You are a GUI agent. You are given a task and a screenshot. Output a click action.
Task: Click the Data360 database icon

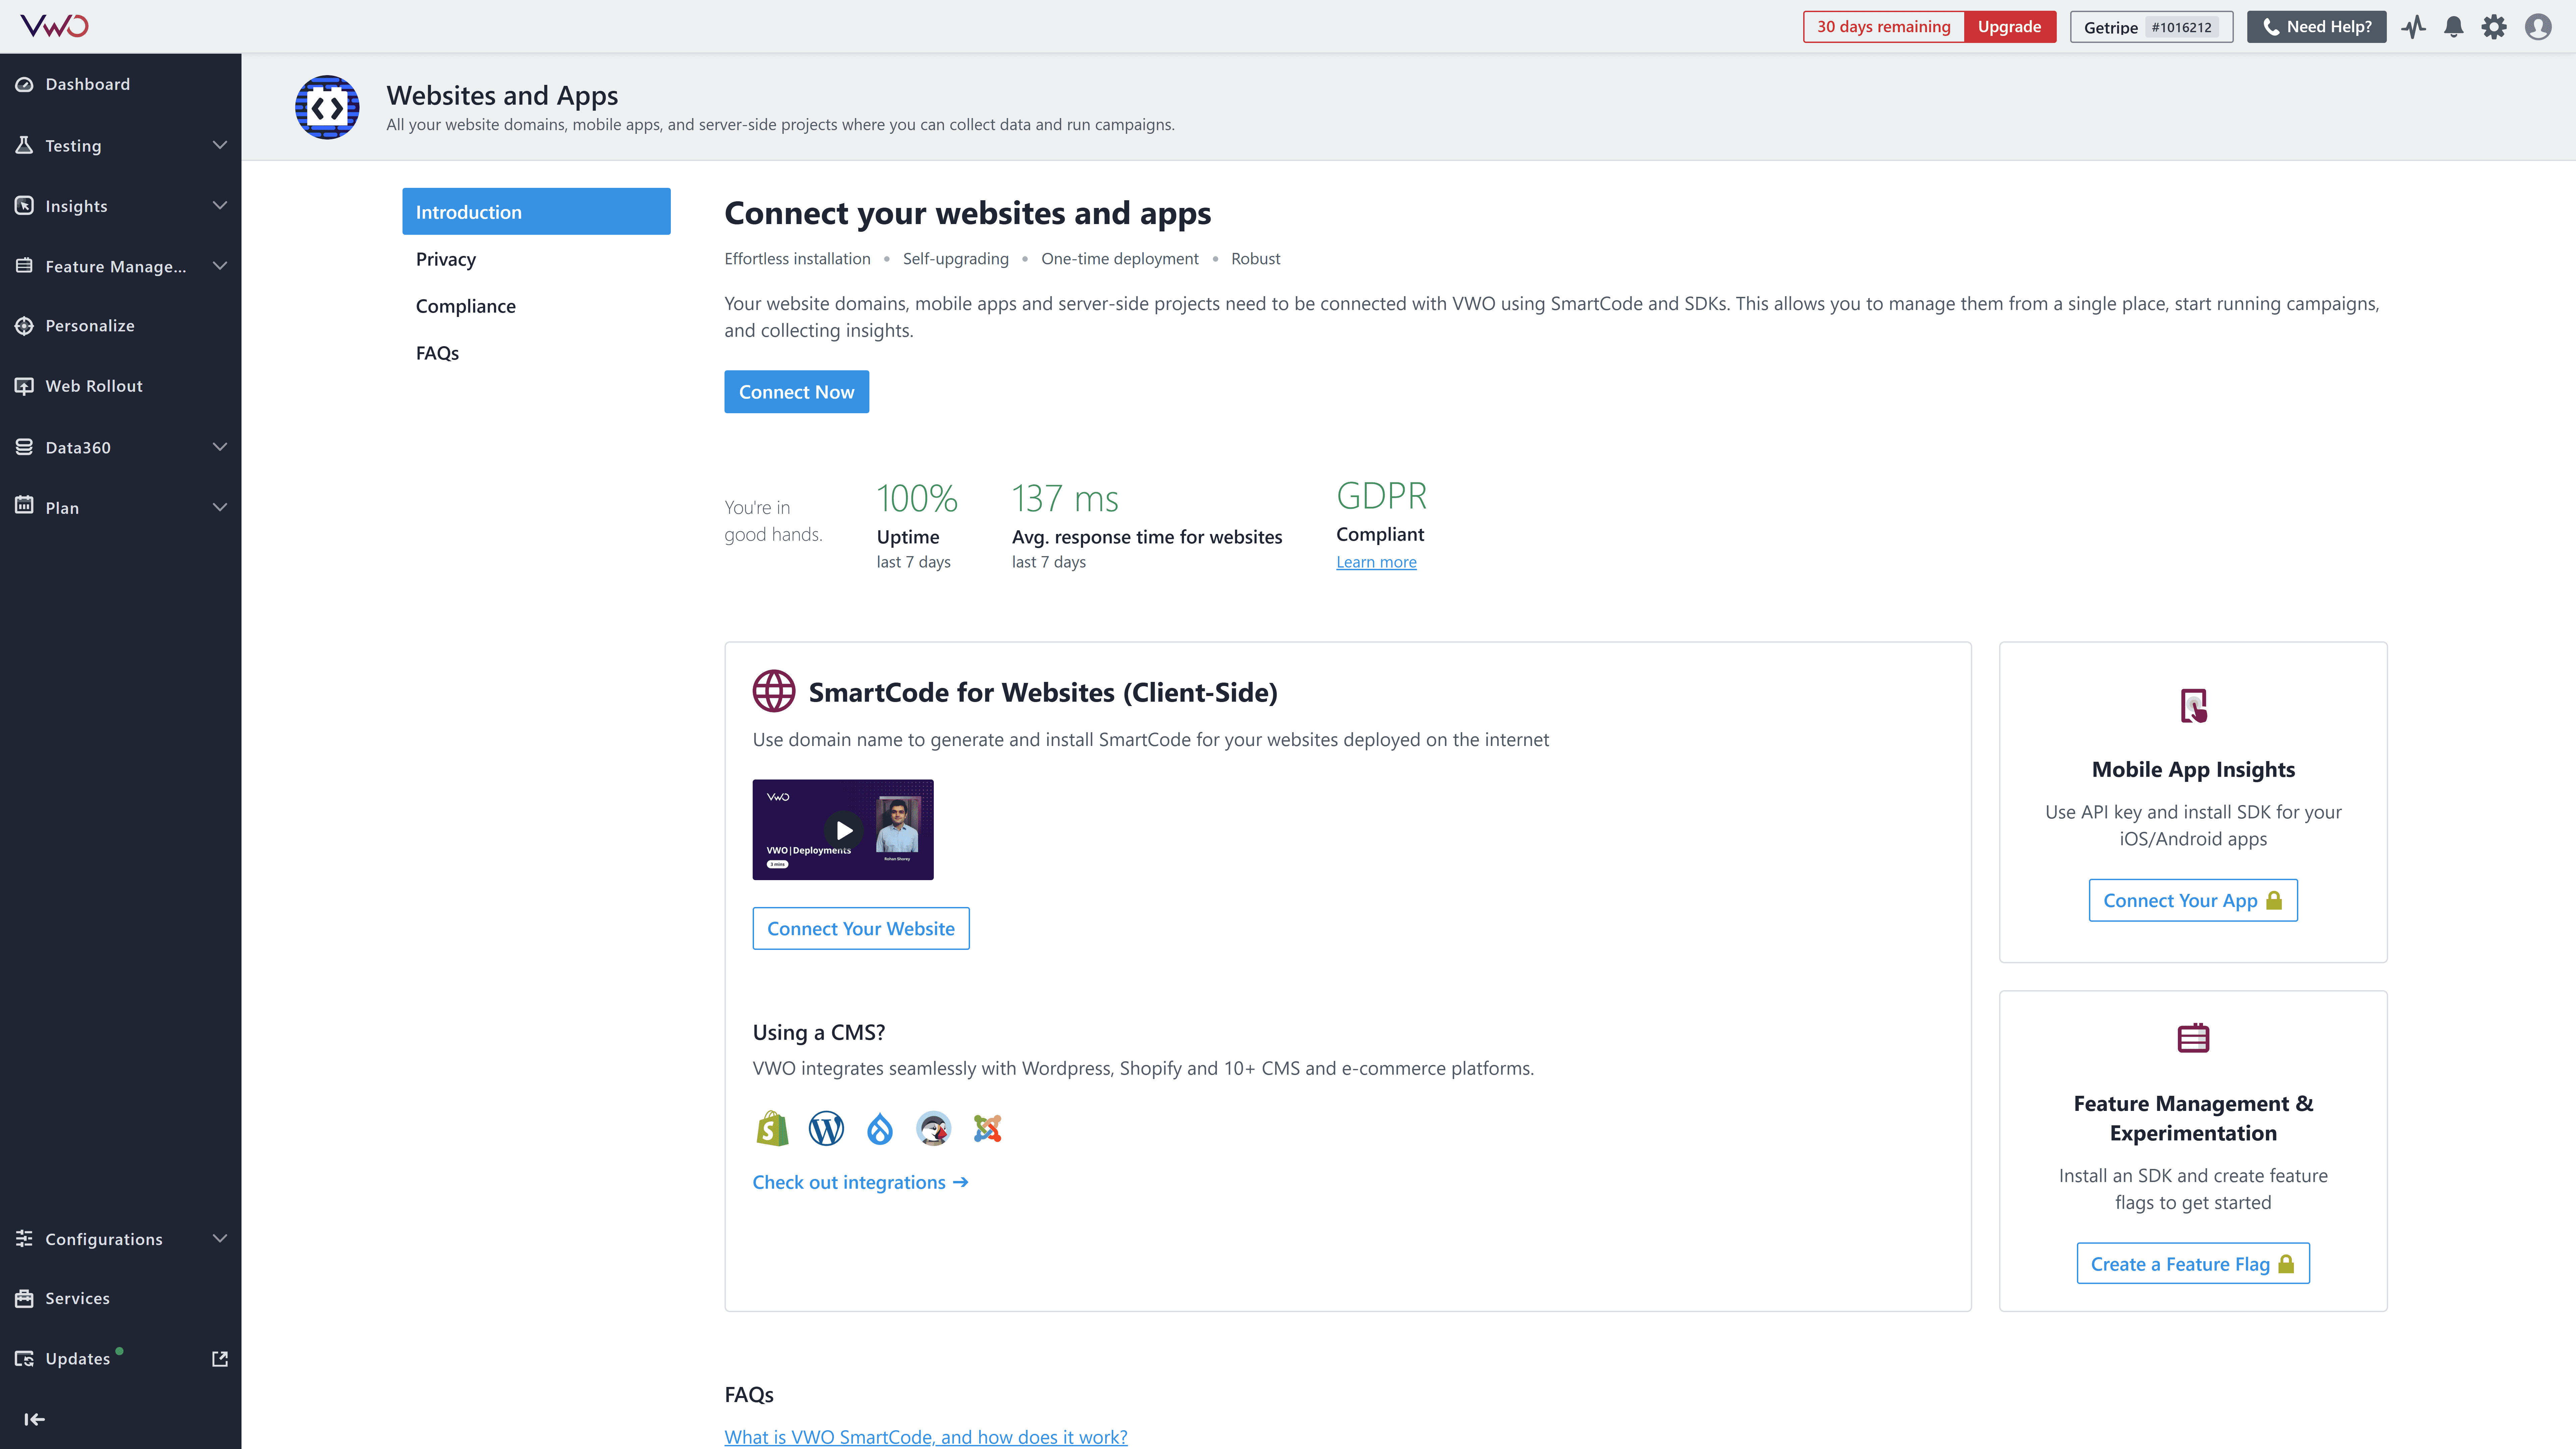(x=24, y=447)
